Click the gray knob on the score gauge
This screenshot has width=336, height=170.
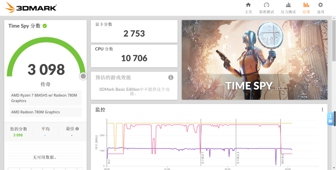83,76
